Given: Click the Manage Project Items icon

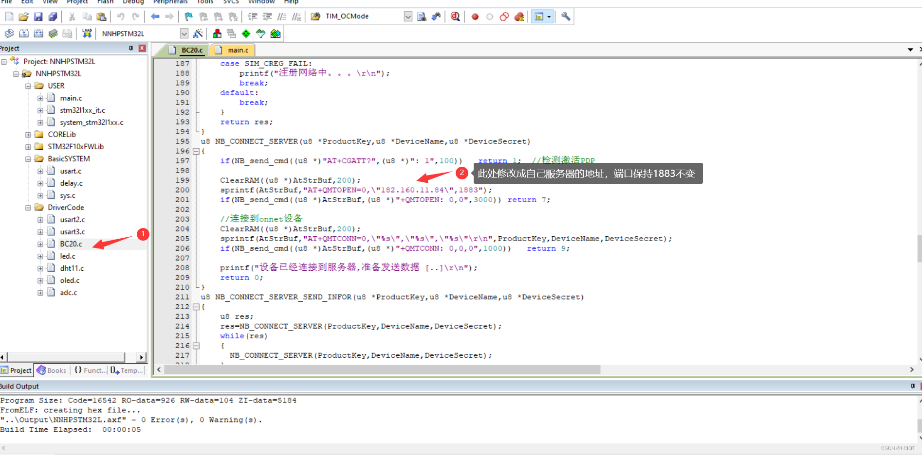Looking at the screenshot, I should [217, 34].
